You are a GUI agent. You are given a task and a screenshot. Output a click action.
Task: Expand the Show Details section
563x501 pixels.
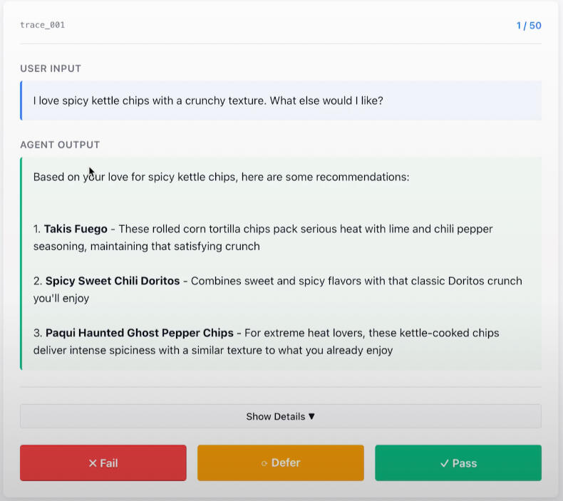(x=280, y=416)
